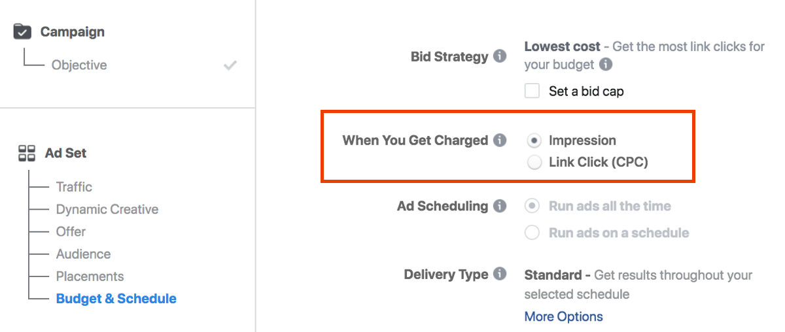Select Run ads all the time
The image size is (785, 332).
[532, 206]
